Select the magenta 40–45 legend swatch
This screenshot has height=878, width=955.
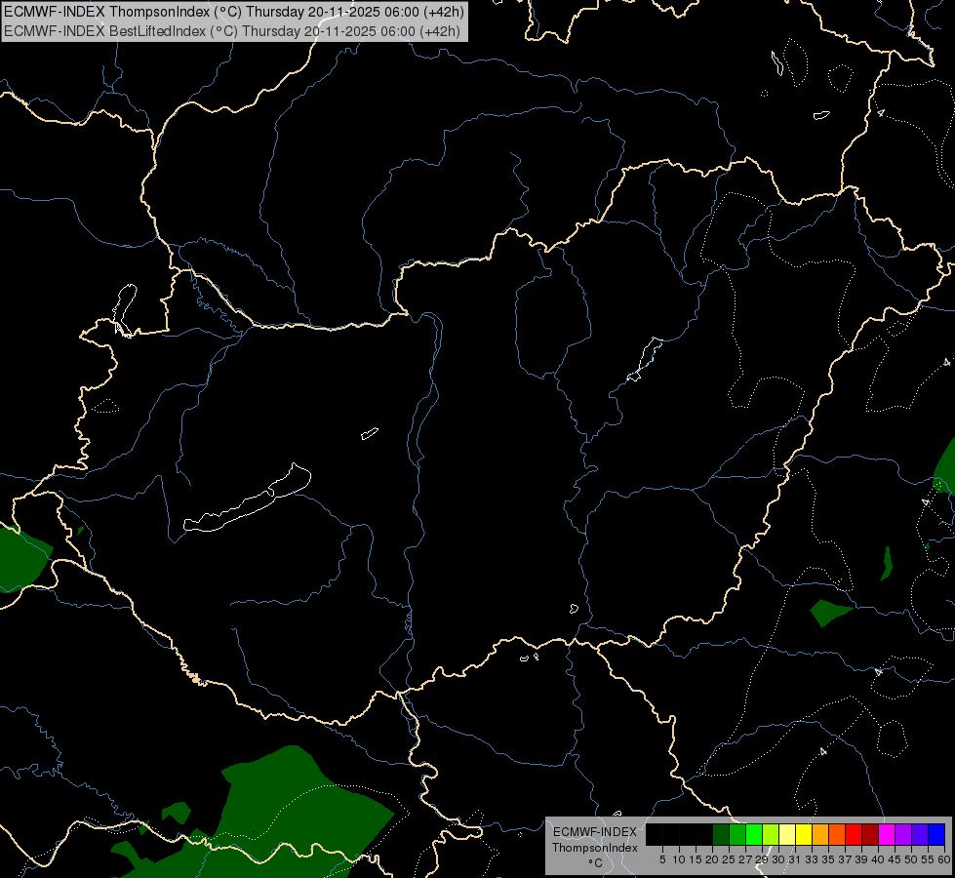click(x=887, y=834)
